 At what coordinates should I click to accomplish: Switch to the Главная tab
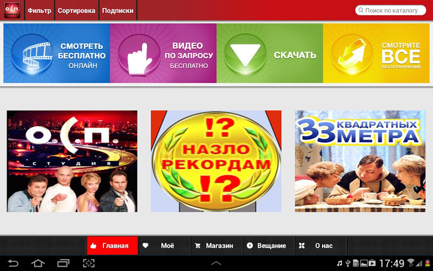click(x=113, y=246)
